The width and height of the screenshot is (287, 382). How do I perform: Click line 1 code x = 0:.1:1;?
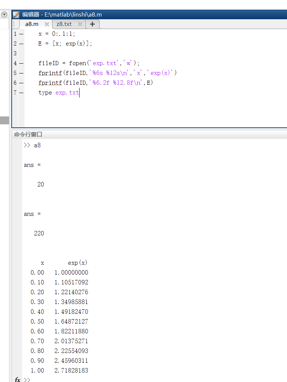click(57, 34)
